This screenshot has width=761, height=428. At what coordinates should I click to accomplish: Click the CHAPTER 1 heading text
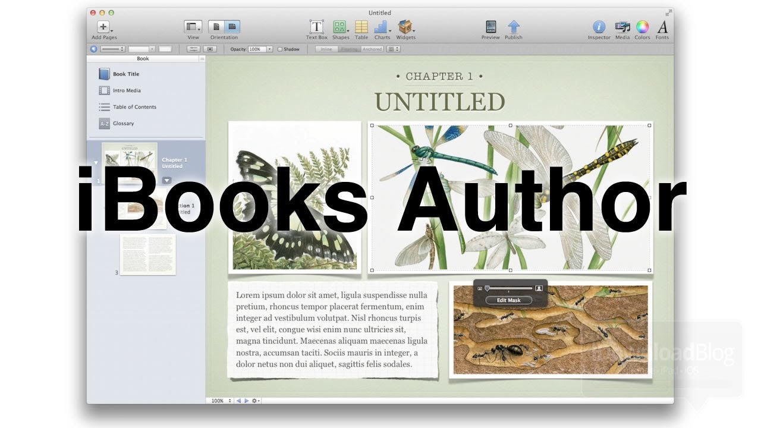click(x=439, y=76)
